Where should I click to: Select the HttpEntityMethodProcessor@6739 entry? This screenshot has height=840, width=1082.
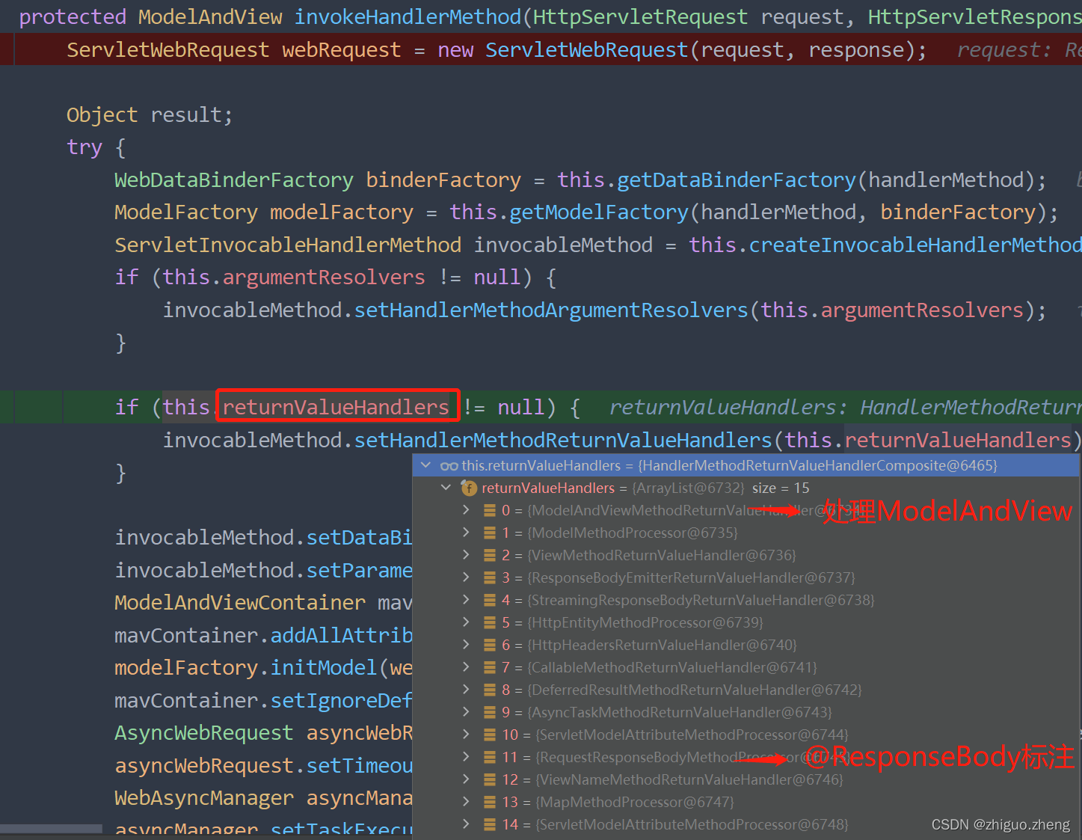(746, 622)
